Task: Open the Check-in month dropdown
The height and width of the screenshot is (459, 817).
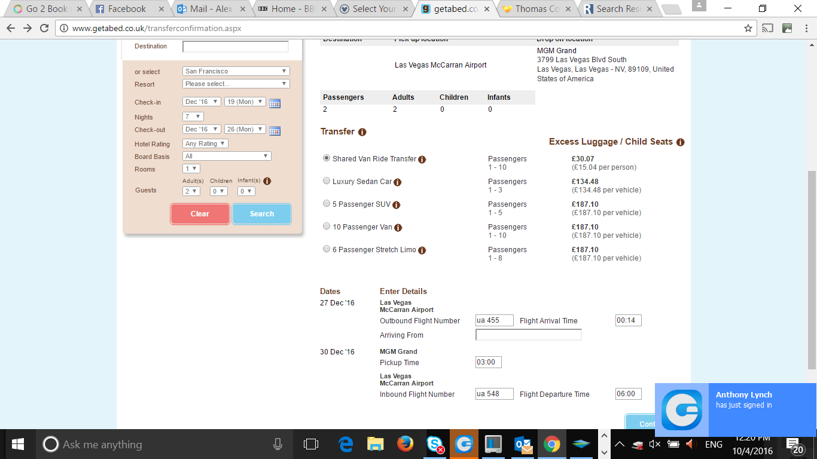Action: tap(202, 102)
